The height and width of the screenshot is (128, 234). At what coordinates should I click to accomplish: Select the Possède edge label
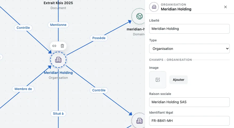coord(99,38)
